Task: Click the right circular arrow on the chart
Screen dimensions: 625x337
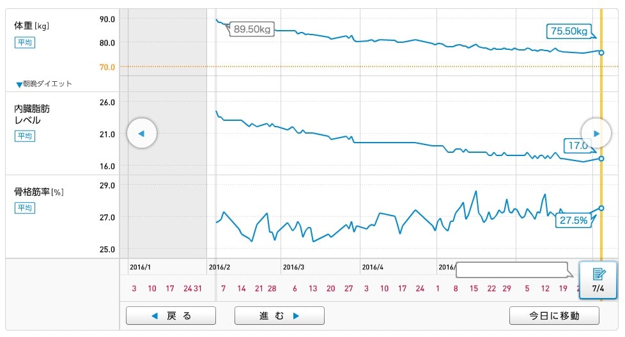Action: click(596, 134)
